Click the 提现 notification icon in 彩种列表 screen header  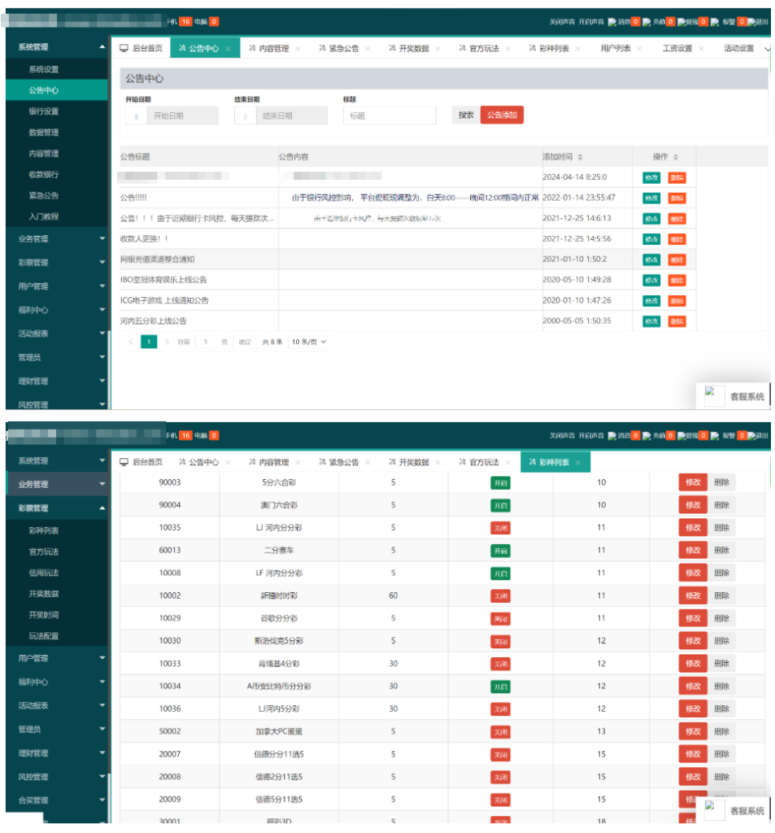pyautogui.click(x=681, y=436)
